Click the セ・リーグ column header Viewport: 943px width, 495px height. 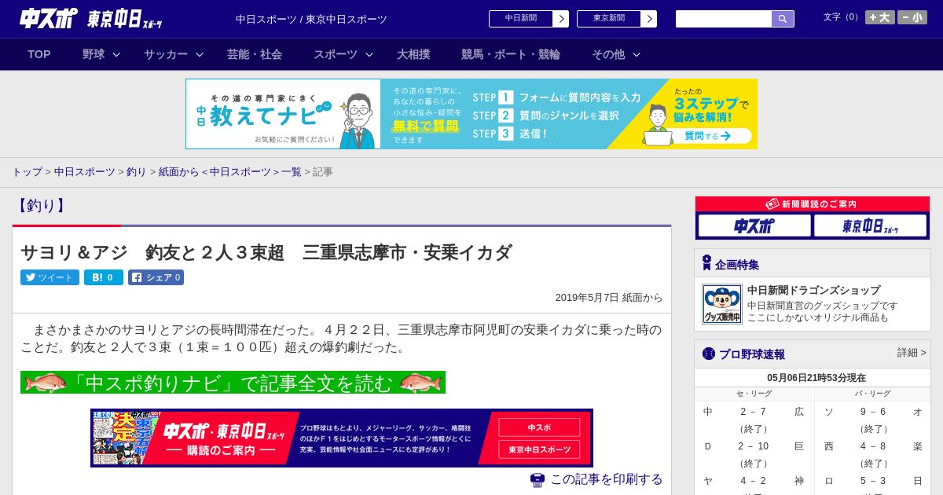754,394
